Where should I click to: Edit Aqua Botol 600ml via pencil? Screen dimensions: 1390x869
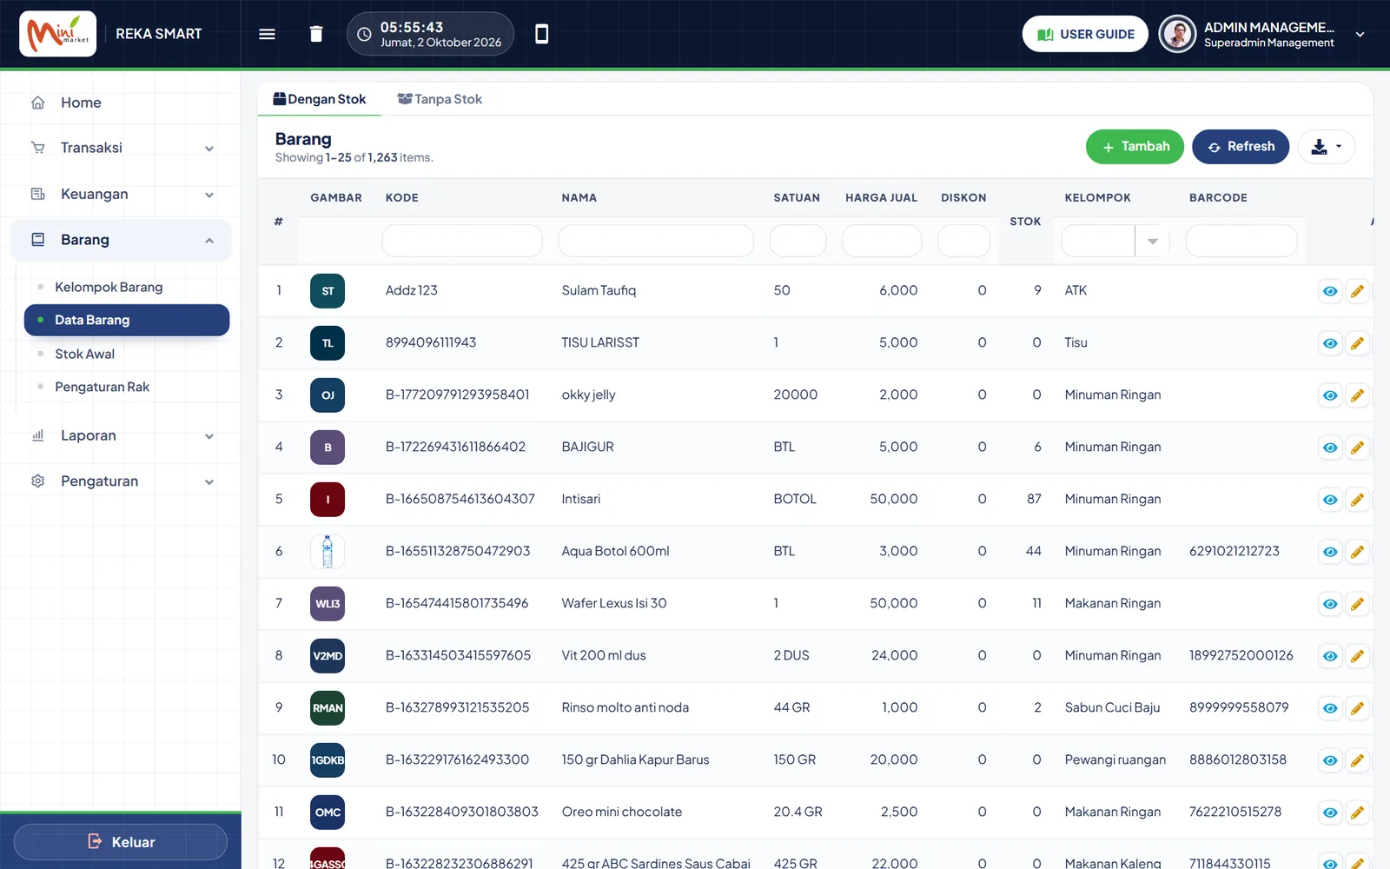pyautogui.click(x=1357, y=552)
